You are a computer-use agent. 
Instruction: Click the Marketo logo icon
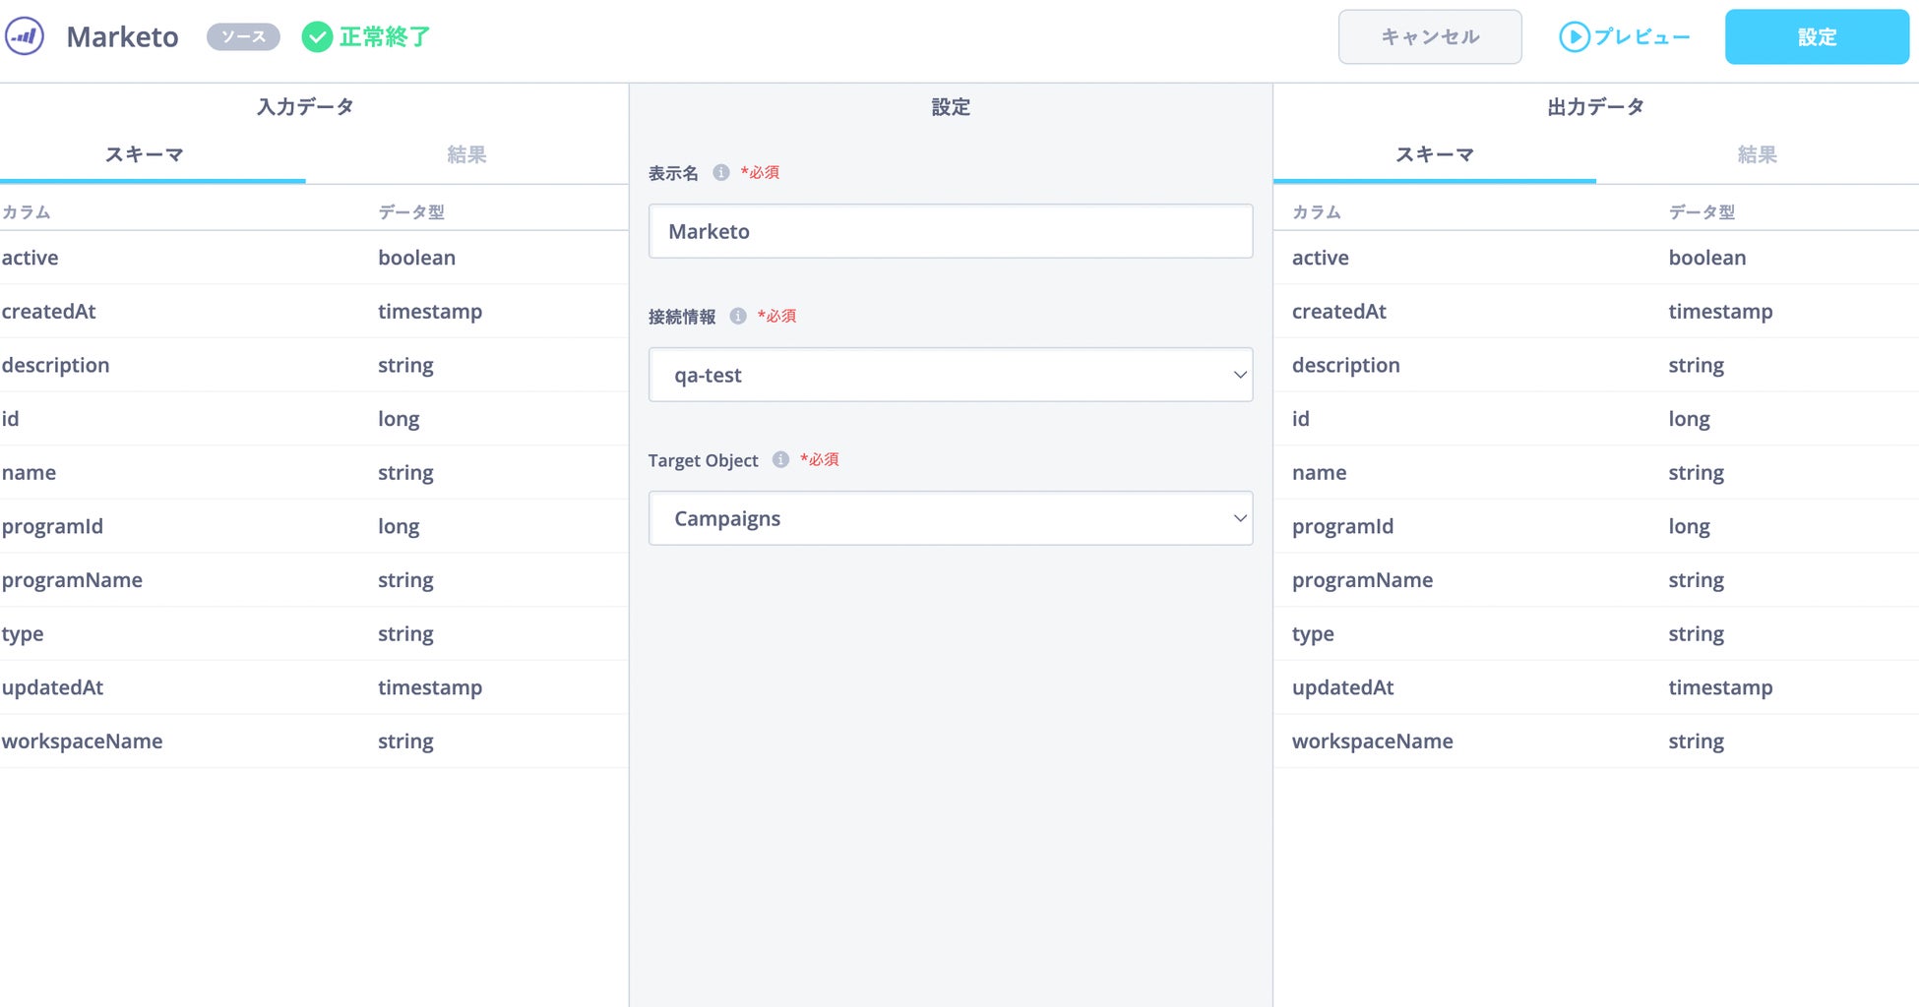25,37
